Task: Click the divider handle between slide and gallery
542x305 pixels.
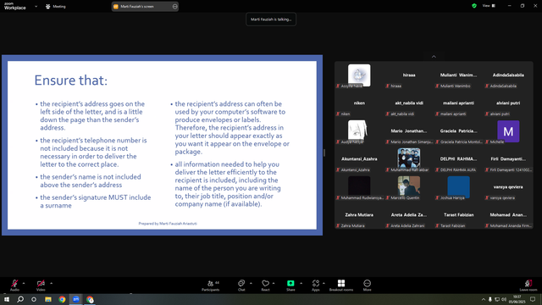Action: (x=324, y=152)
